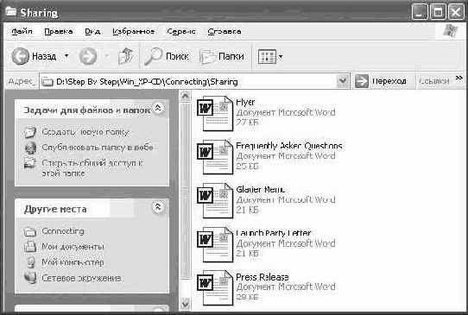Click Создать новую папку link
Screen dimensions: 468x315
point(85,132)
